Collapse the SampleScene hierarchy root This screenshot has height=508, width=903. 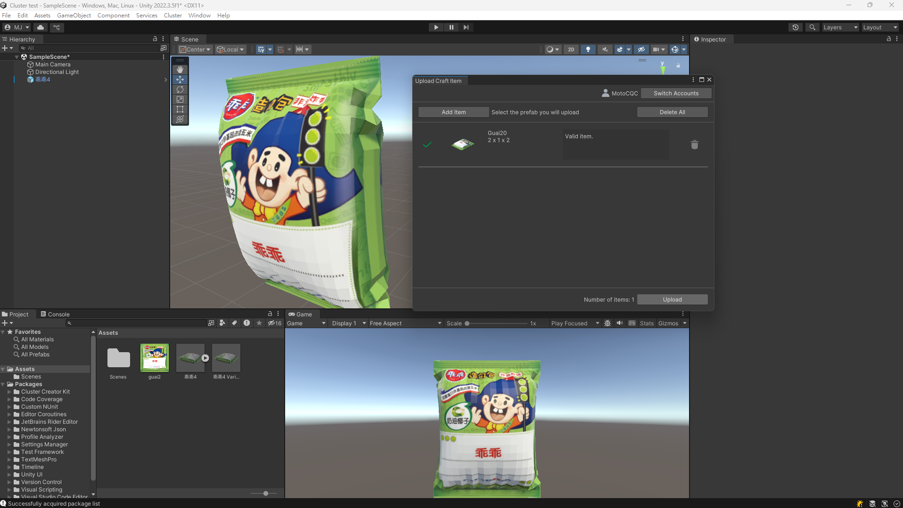(x=17, y=57)
